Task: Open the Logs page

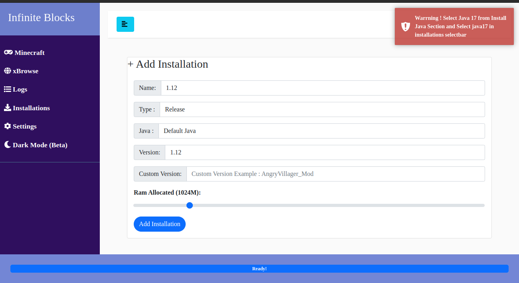Action: click(16, 89)
